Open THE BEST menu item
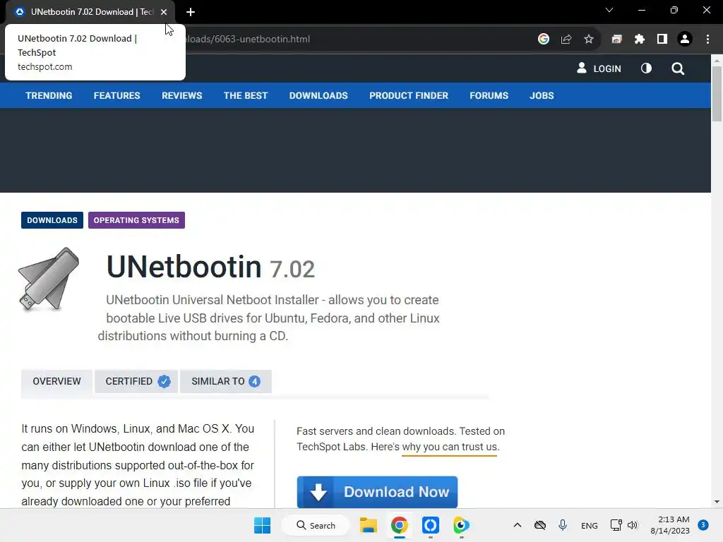Screen dimensions: 723x542 coord(246,96)
